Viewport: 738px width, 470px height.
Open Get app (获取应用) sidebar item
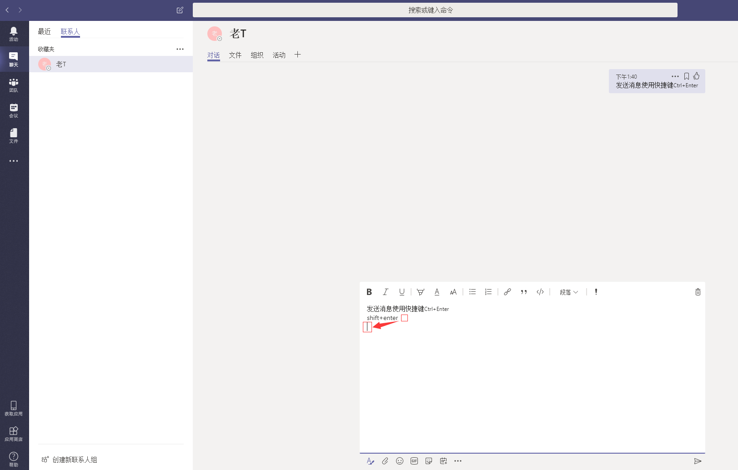coord(14,408)
